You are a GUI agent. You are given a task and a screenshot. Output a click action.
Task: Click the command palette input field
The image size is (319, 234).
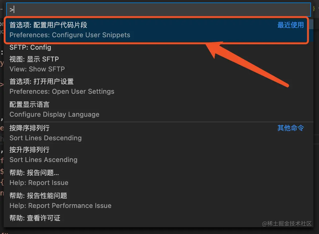[x=159, y=10]
